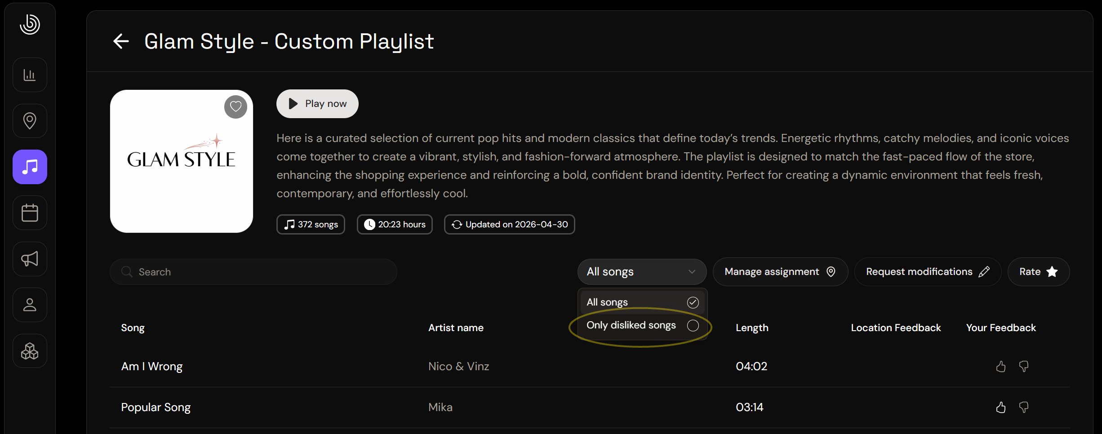Toggle the heart favorite on playlist cover
The image size is (1102, 434).
click(x=236, y=107)
